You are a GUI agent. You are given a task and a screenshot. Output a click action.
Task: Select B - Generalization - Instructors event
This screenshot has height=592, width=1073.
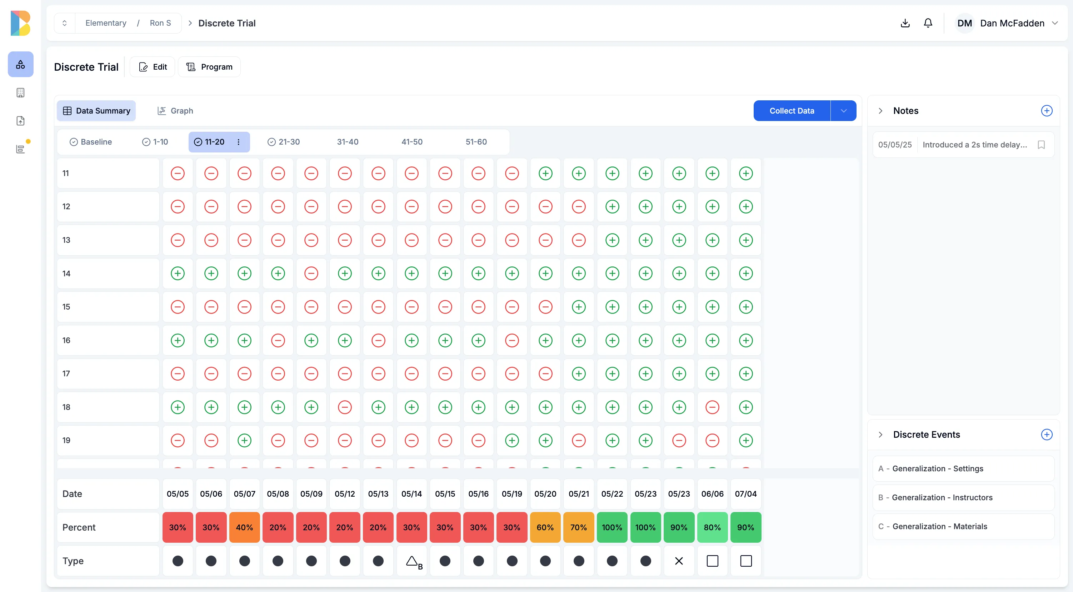point(963,498)
